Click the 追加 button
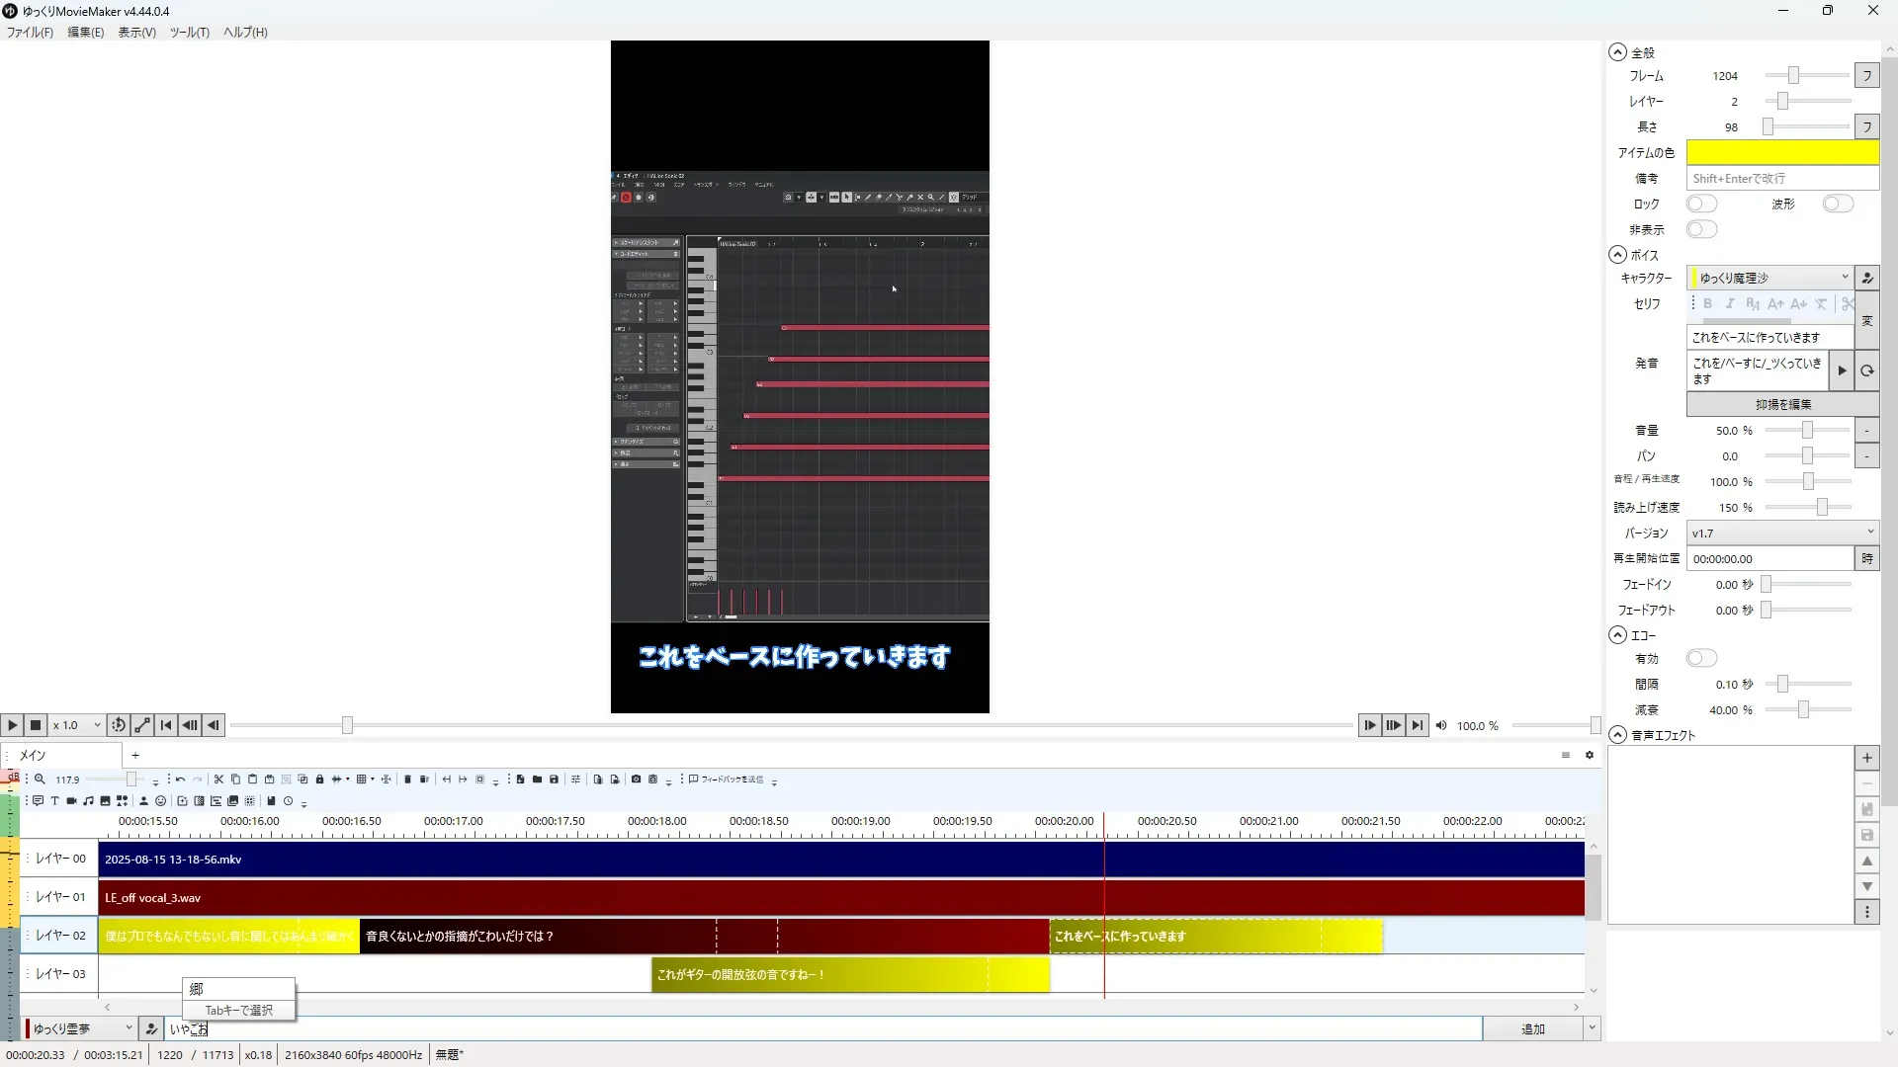Screen dimensions: 1898x1067 (x=1532, y=1028)
